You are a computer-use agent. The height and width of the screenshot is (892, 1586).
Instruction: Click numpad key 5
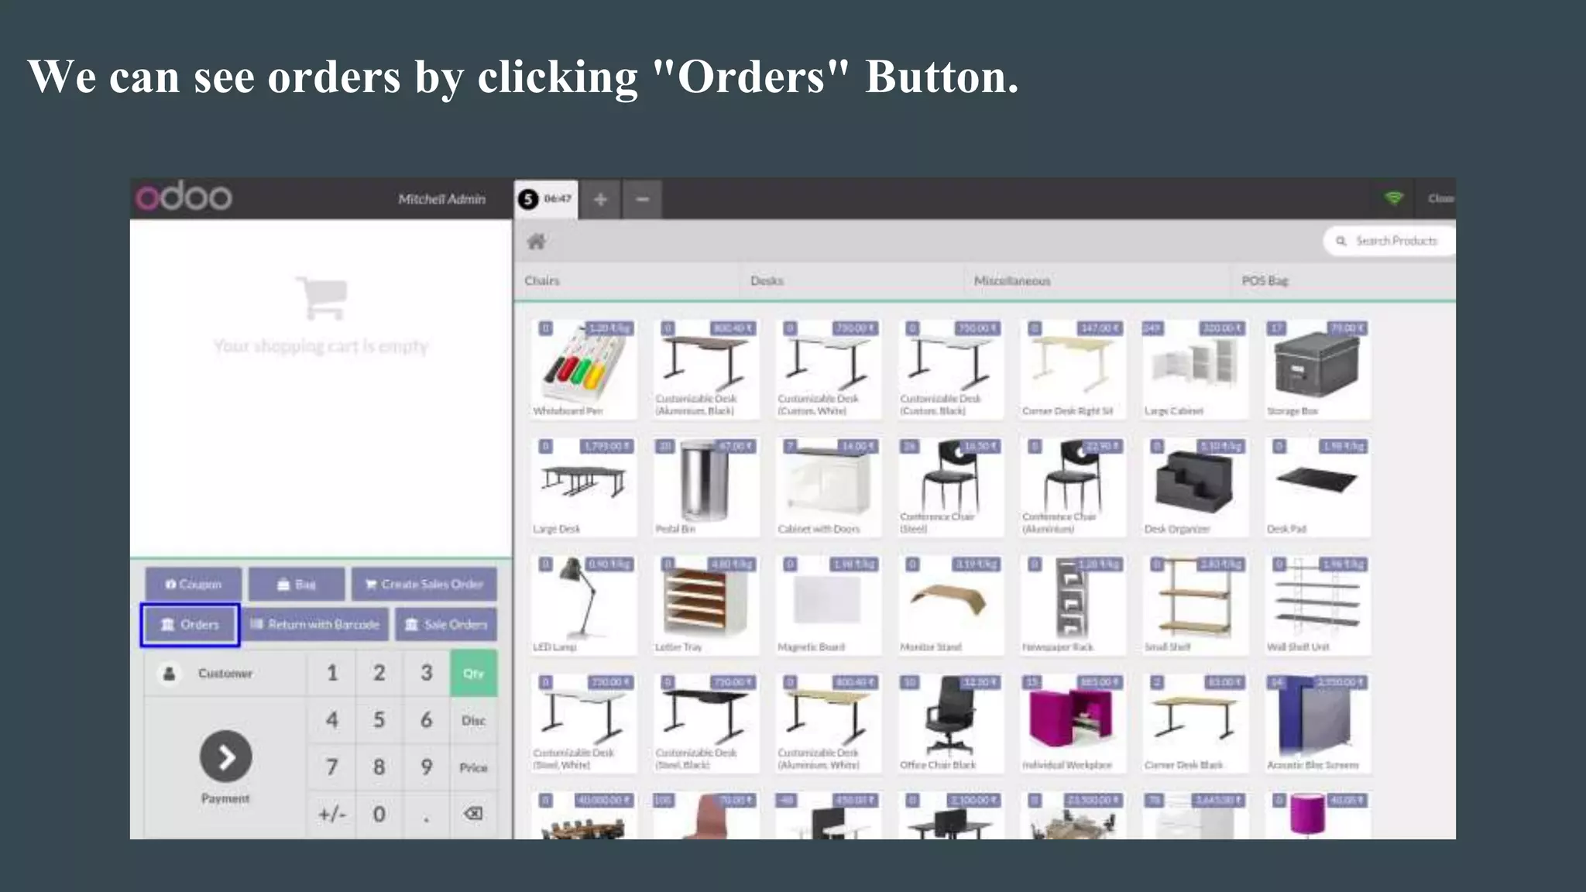(x=379, y=720)
